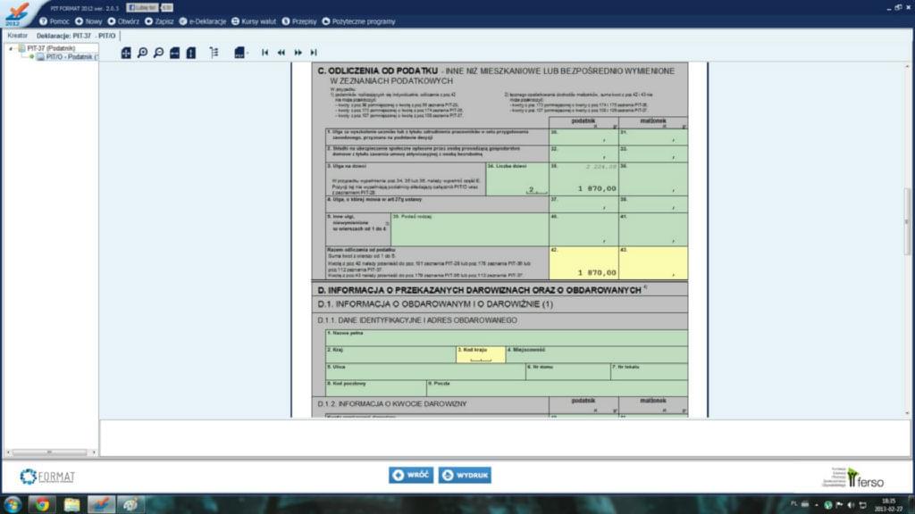
Task: Click the zoom out magnifier icon
Action: pos(158,53)
